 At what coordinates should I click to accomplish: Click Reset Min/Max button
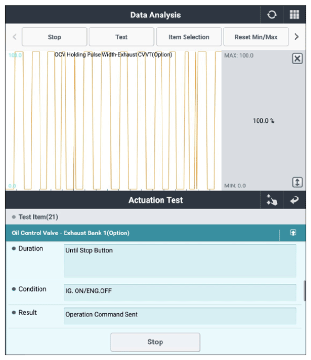click(x=256, y=37)
